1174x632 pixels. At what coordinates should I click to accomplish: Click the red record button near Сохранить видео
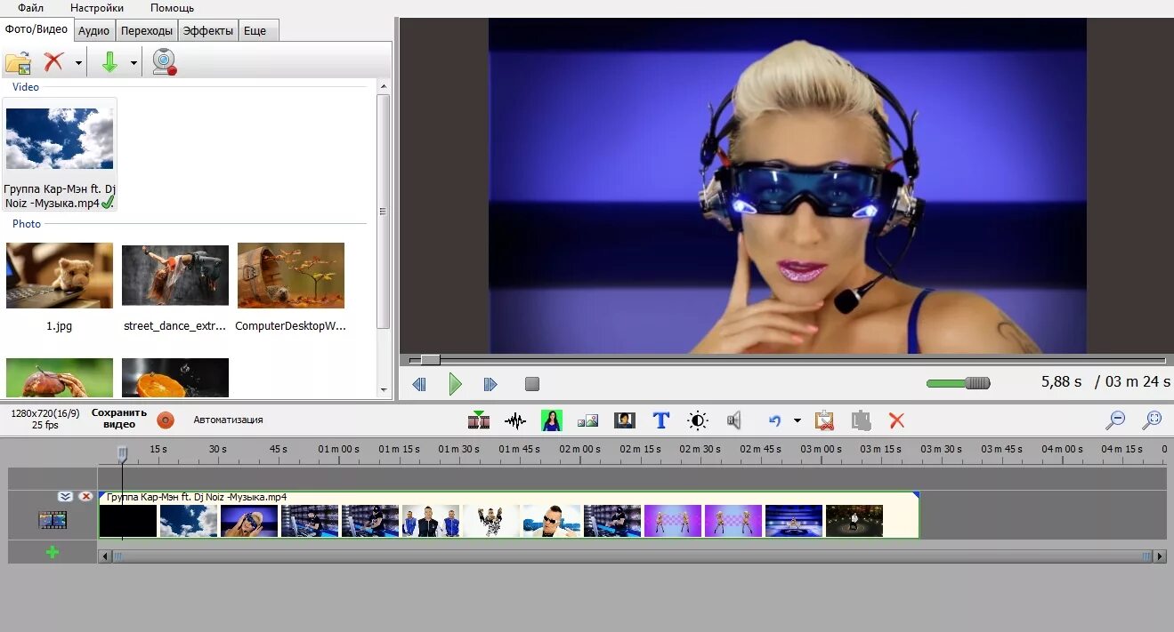coord(166,420)
